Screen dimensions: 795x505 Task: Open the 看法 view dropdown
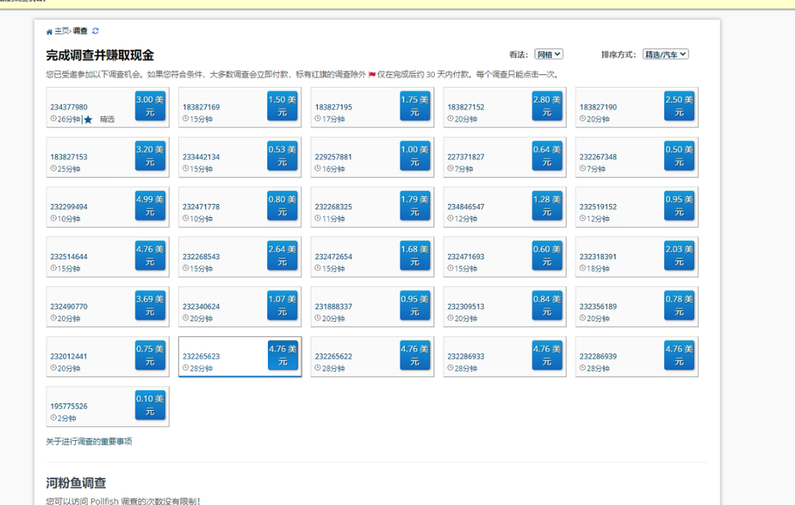coord(548,54)
